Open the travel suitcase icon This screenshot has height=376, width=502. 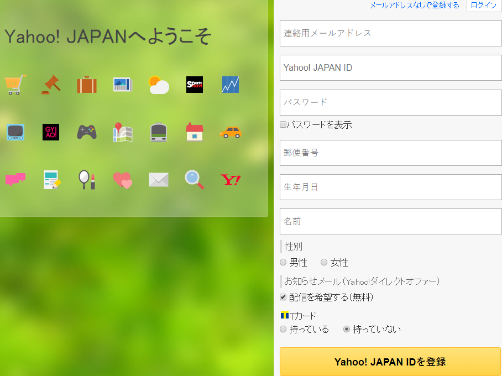[87, 85]
